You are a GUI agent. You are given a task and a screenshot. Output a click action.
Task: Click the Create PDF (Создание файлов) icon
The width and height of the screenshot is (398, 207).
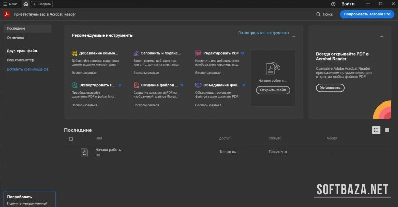136,85
